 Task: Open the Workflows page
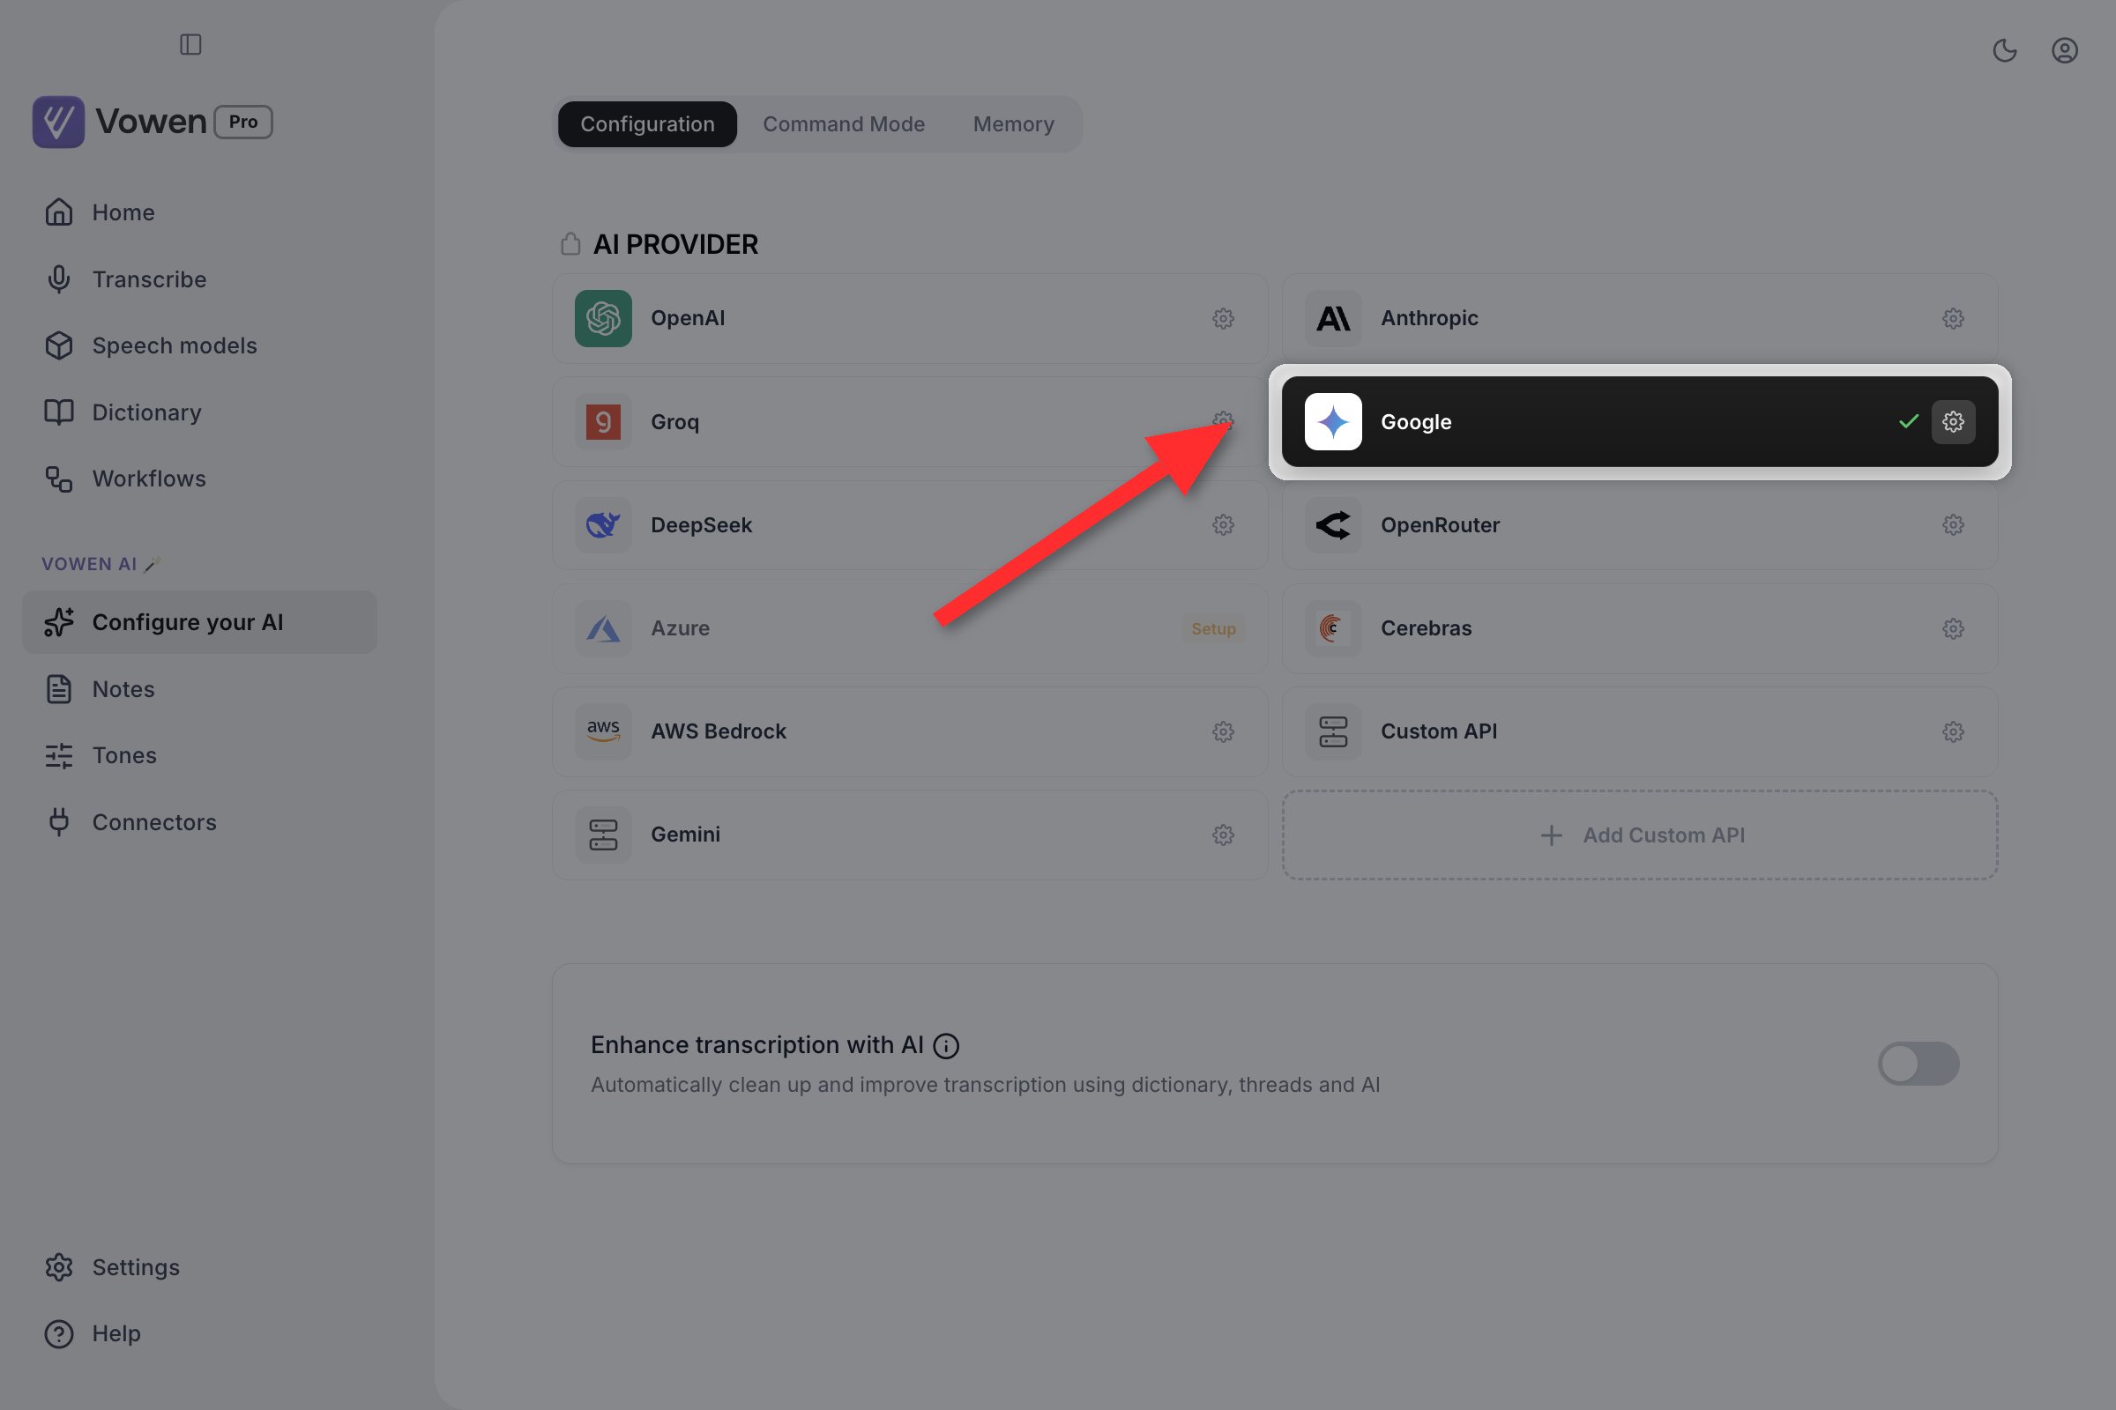[x=200, y=479]
